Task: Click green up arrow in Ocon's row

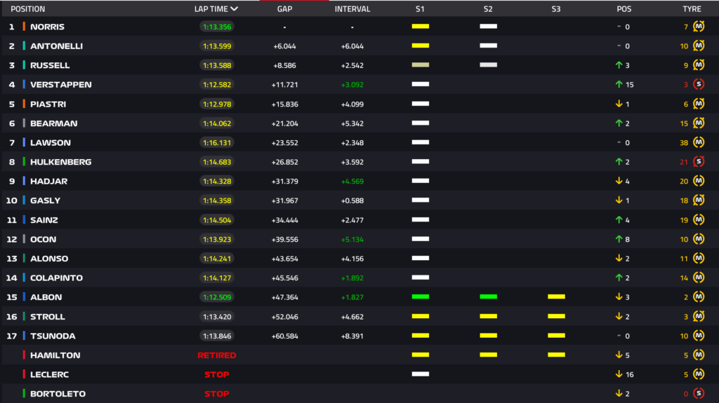Action: click(619, 239)
